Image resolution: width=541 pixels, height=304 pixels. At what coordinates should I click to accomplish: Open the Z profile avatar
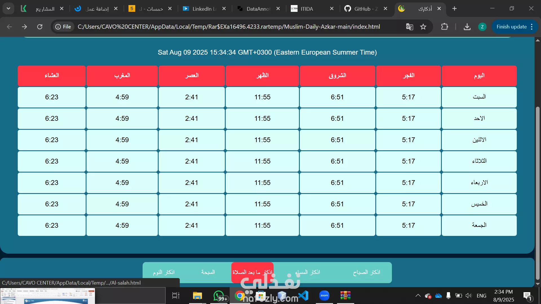(x=482, y=27)
